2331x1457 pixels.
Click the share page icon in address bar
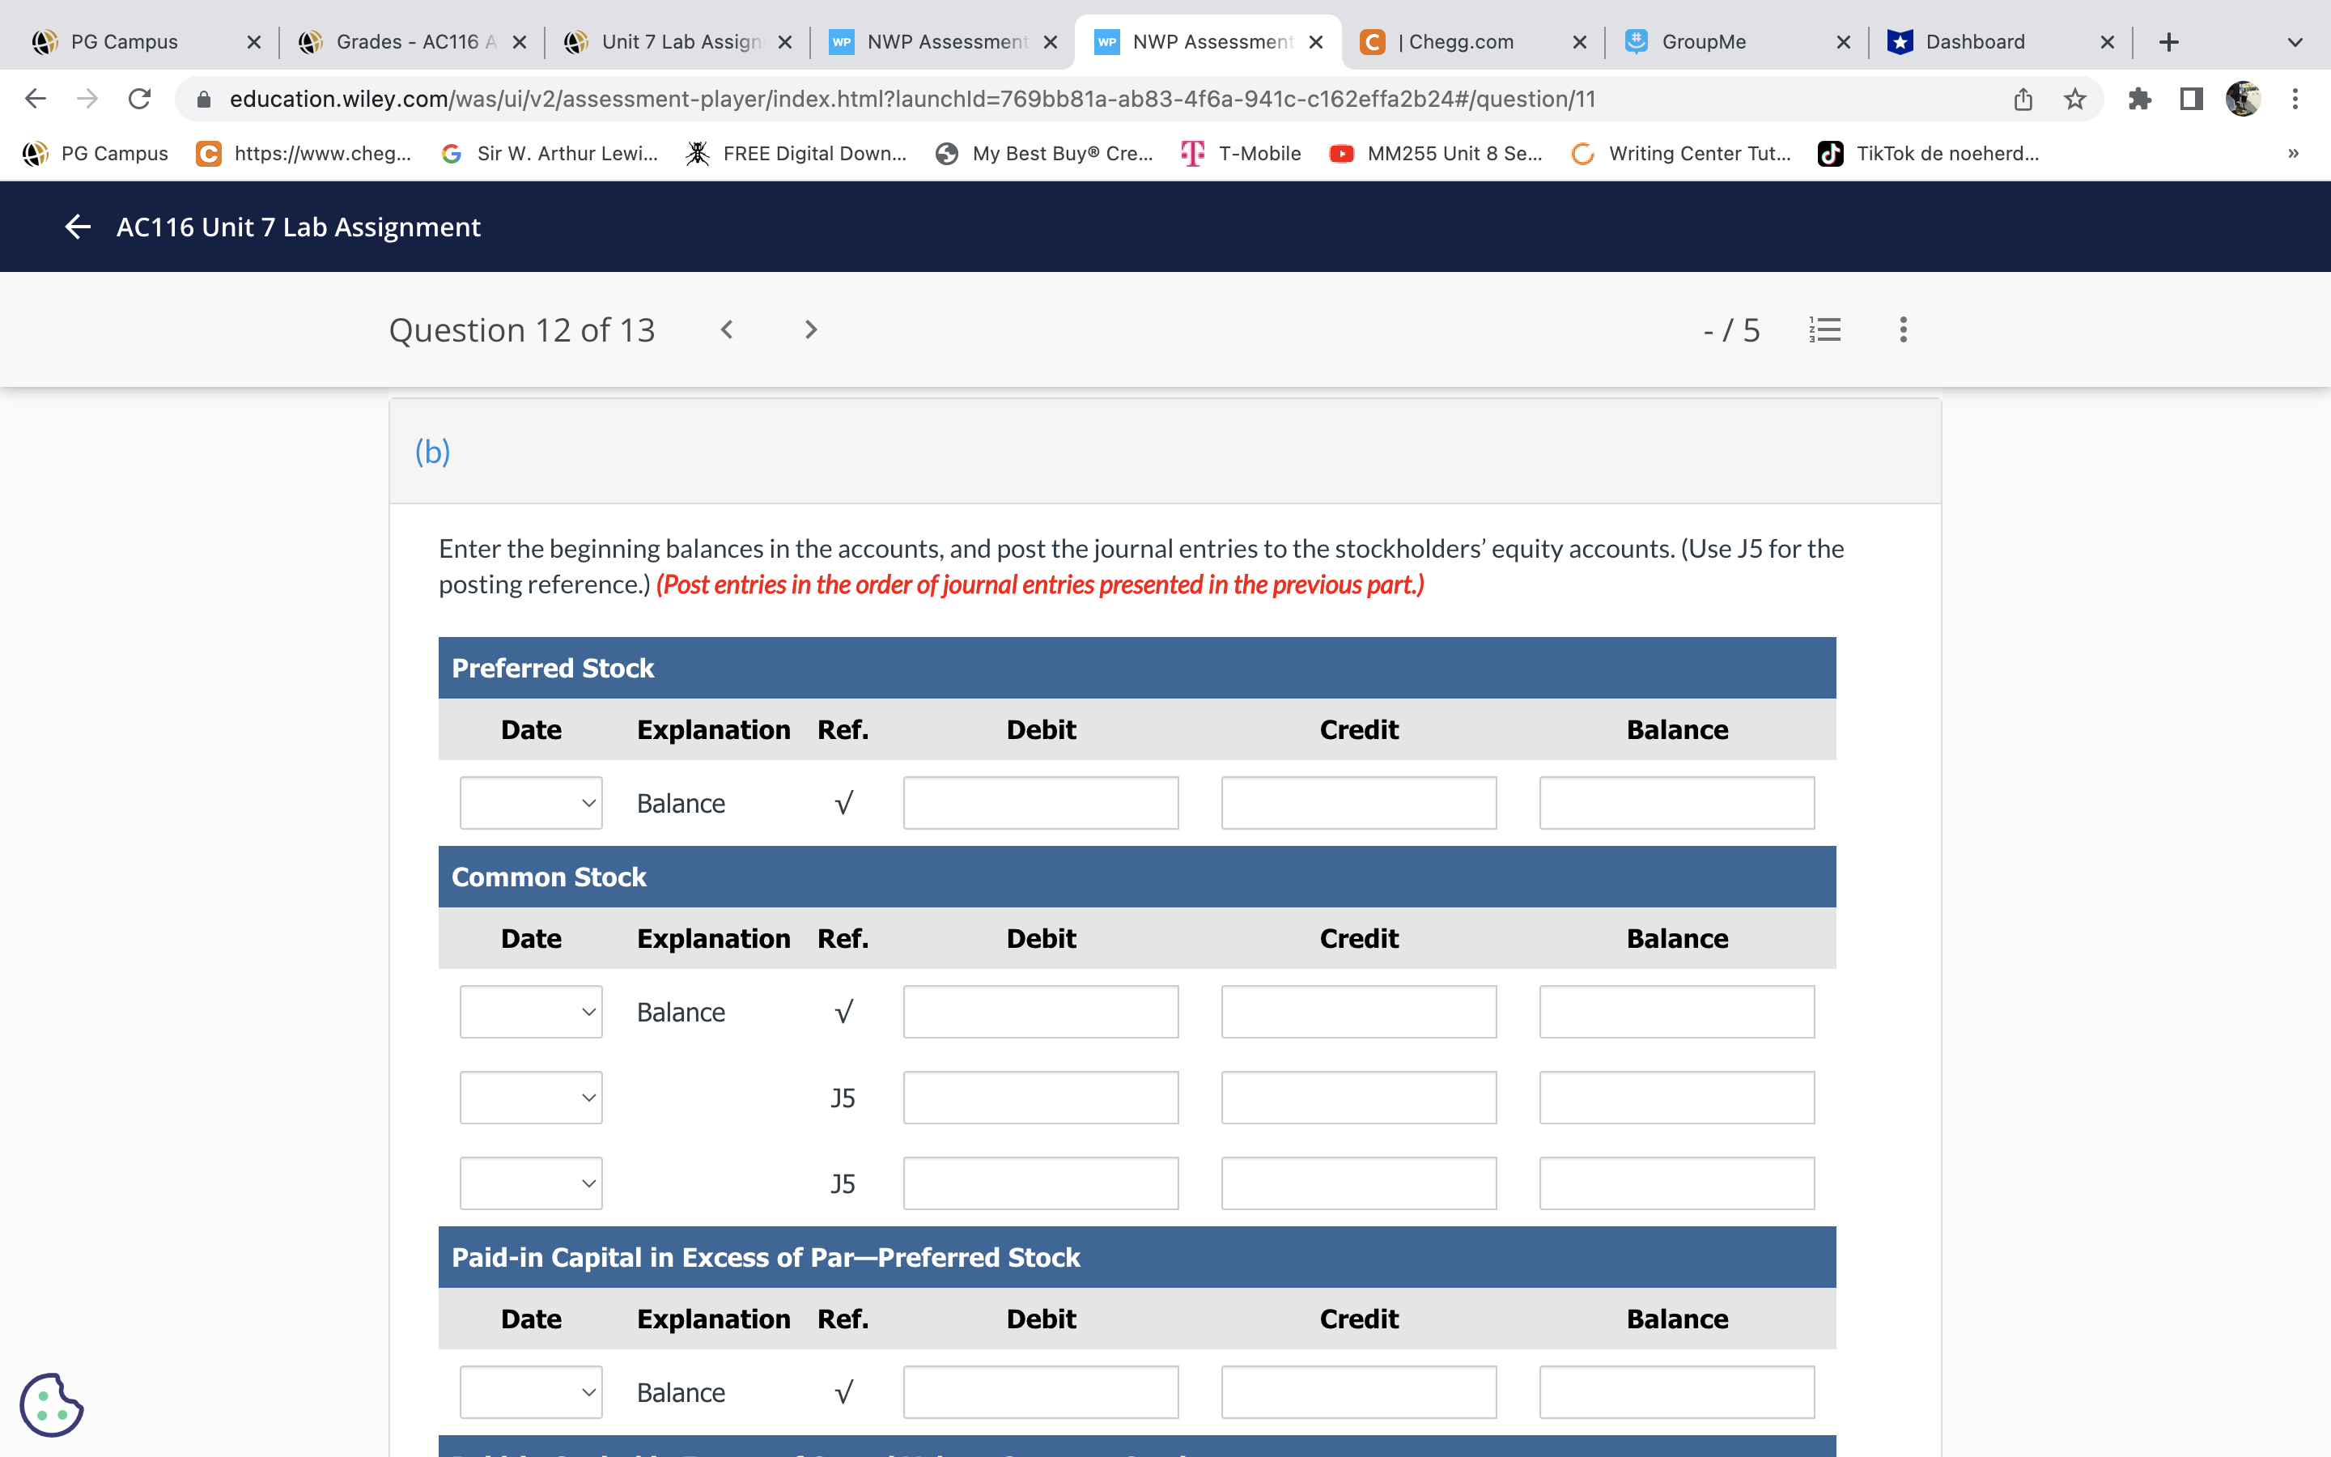(2023, 100)
